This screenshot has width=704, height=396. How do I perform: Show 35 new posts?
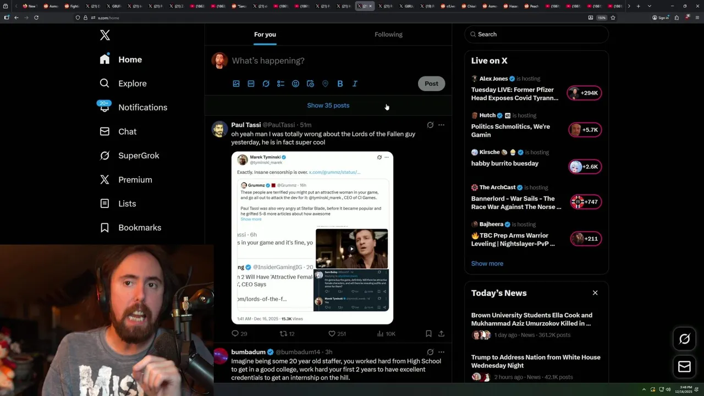[x=328, y=105]
